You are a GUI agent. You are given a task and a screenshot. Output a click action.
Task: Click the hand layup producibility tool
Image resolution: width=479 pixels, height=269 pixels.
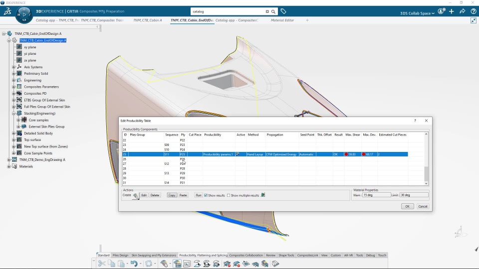[164, 264]
